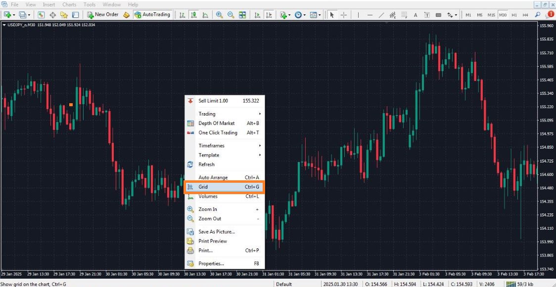Click the New Order button

pos(102,15)
